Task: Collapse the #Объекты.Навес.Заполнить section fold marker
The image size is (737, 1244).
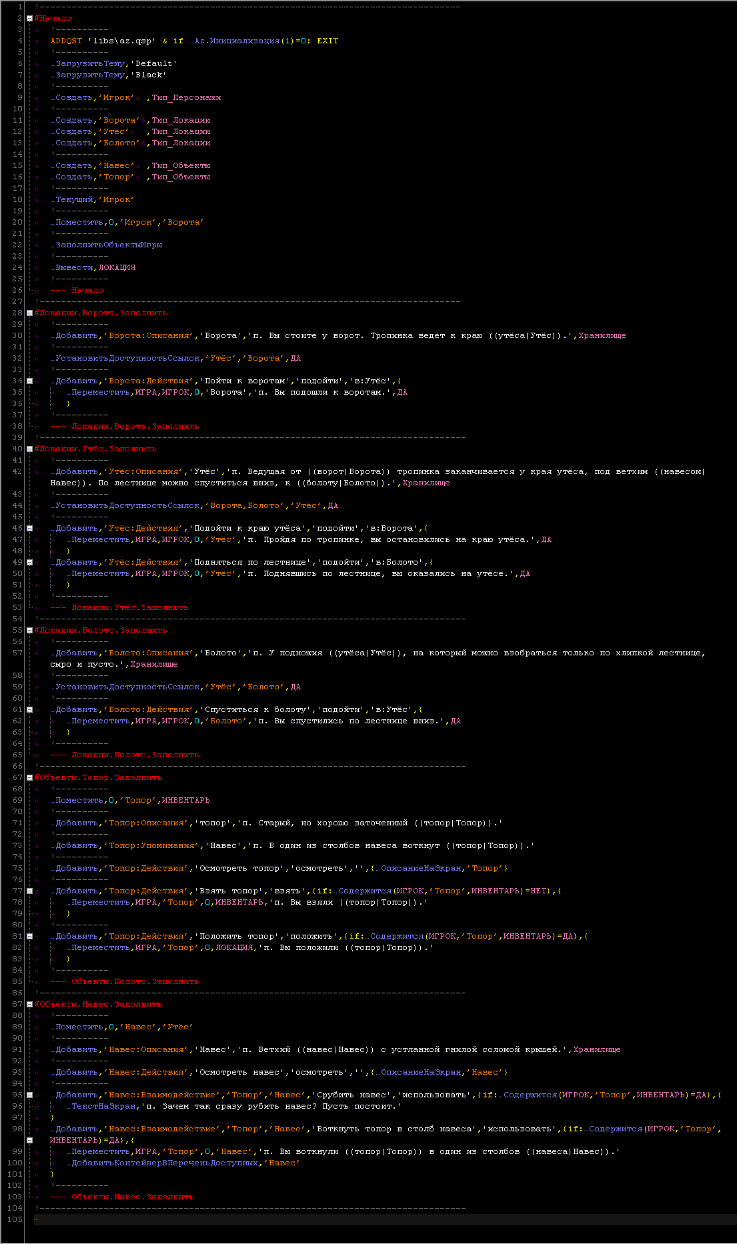Action: coord(29,1004)
